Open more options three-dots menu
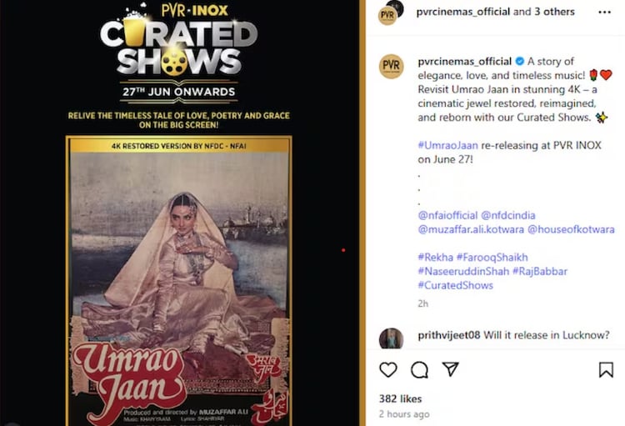 (x=605, y=13)
